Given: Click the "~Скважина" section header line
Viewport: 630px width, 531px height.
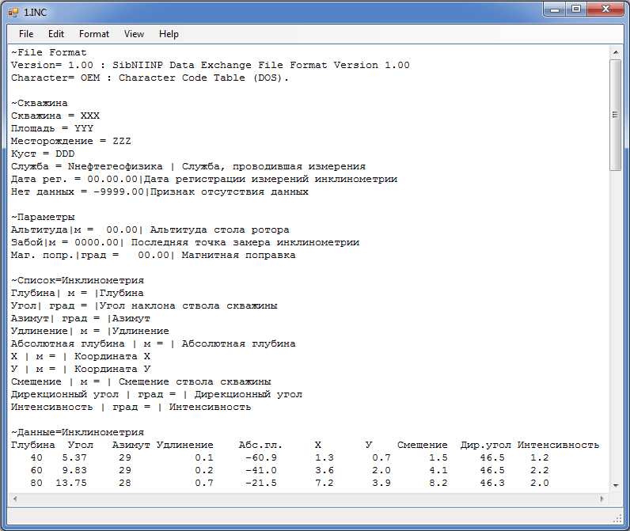Looking at the screenshot, I should pos(39,103).
